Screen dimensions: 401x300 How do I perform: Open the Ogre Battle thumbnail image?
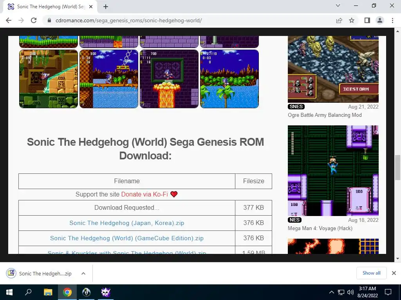pyautogui.click(x=333, y=69)
